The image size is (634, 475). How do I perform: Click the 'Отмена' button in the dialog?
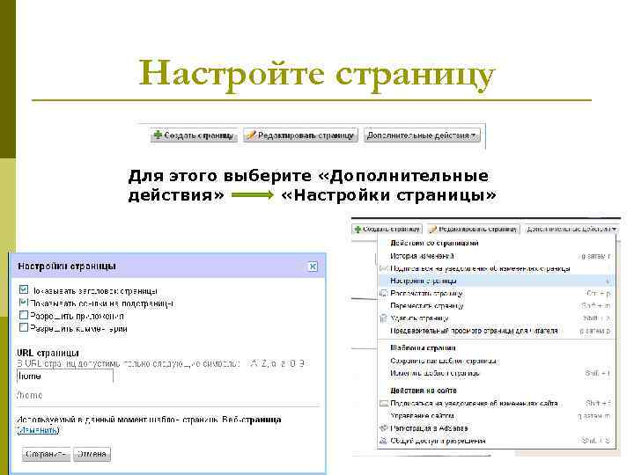92,454
